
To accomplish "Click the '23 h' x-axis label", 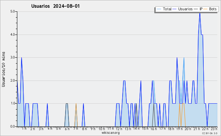I will (214, 129).
